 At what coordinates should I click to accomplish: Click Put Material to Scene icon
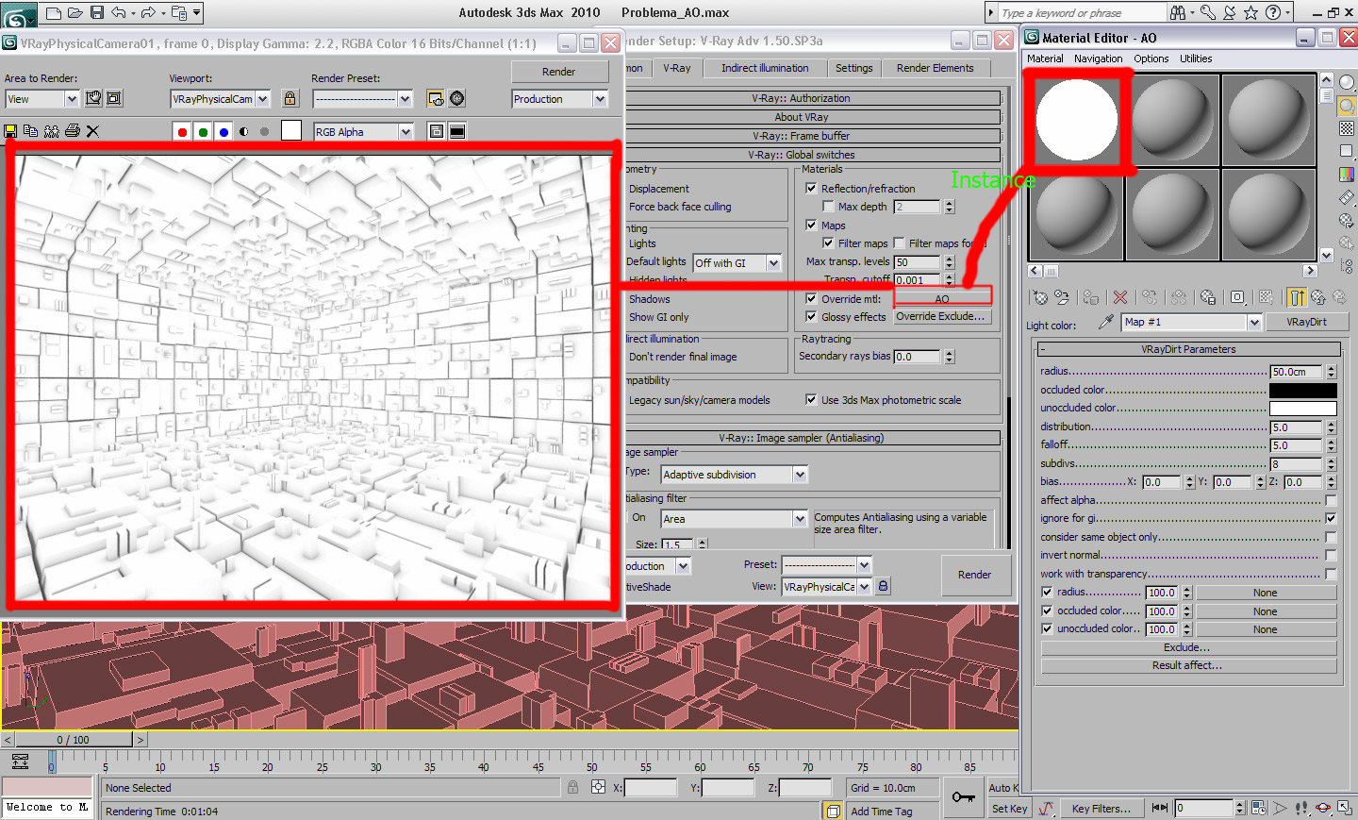1062,298
